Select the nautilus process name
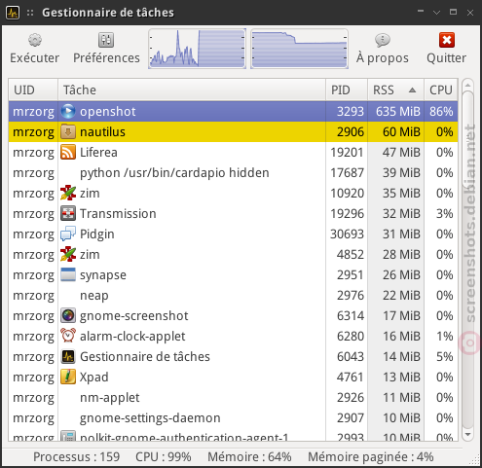This screenshot has width=482, height=468. coord(102,132)
